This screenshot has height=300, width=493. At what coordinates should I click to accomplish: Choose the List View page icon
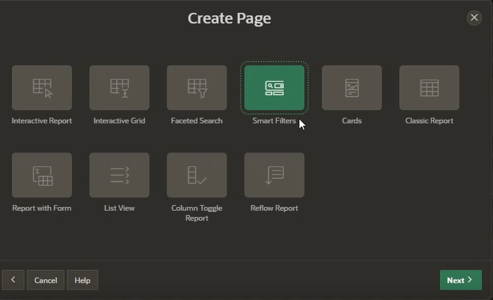point(119,175)
